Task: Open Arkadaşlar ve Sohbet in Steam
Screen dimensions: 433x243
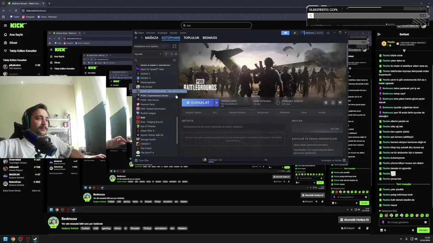Action: tap(333, 160)
